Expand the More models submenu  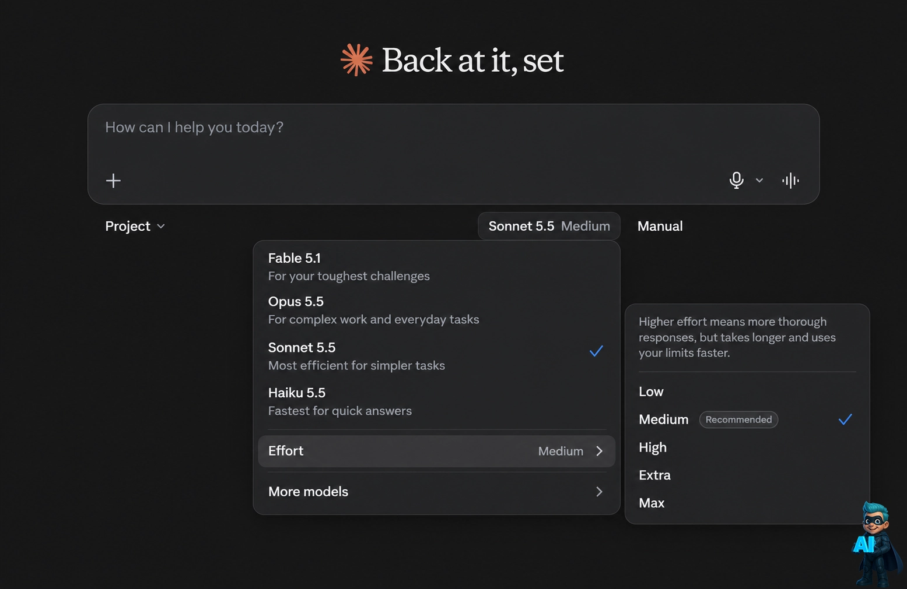pyautogui.click(x=436, y=492)
